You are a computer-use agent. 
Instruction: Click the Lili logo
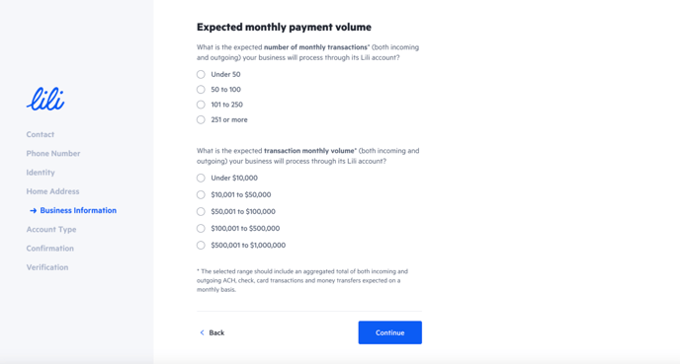[45, 99]
